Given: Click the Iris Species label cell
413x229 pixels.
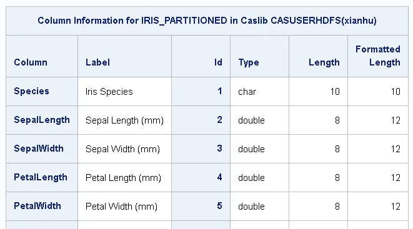Looking at the screenshot, I should point(124,92).
